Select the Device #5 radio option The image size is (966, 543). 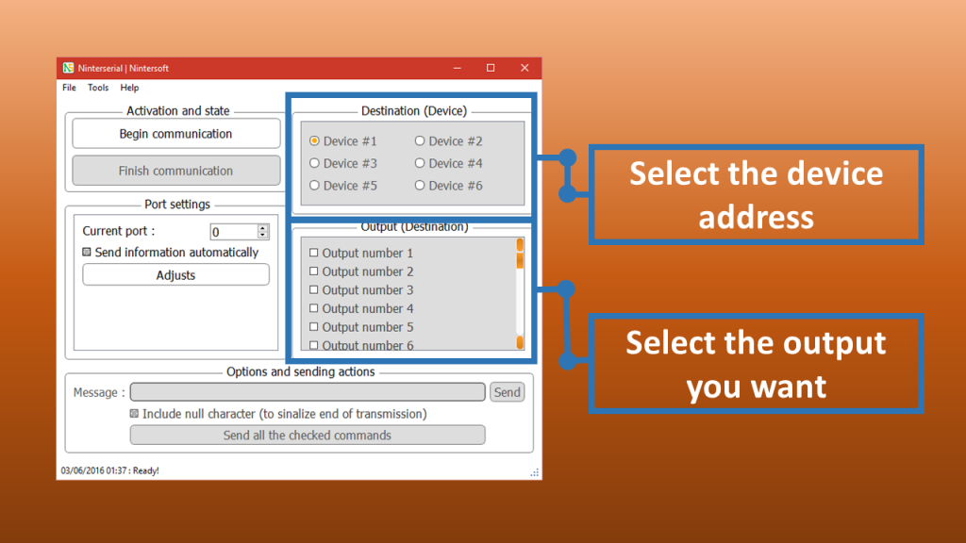(x=315, y=186)
